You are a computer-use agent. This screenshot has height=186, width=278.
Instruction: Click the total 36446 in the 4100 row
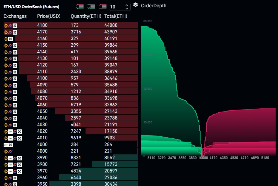(111, 78)
